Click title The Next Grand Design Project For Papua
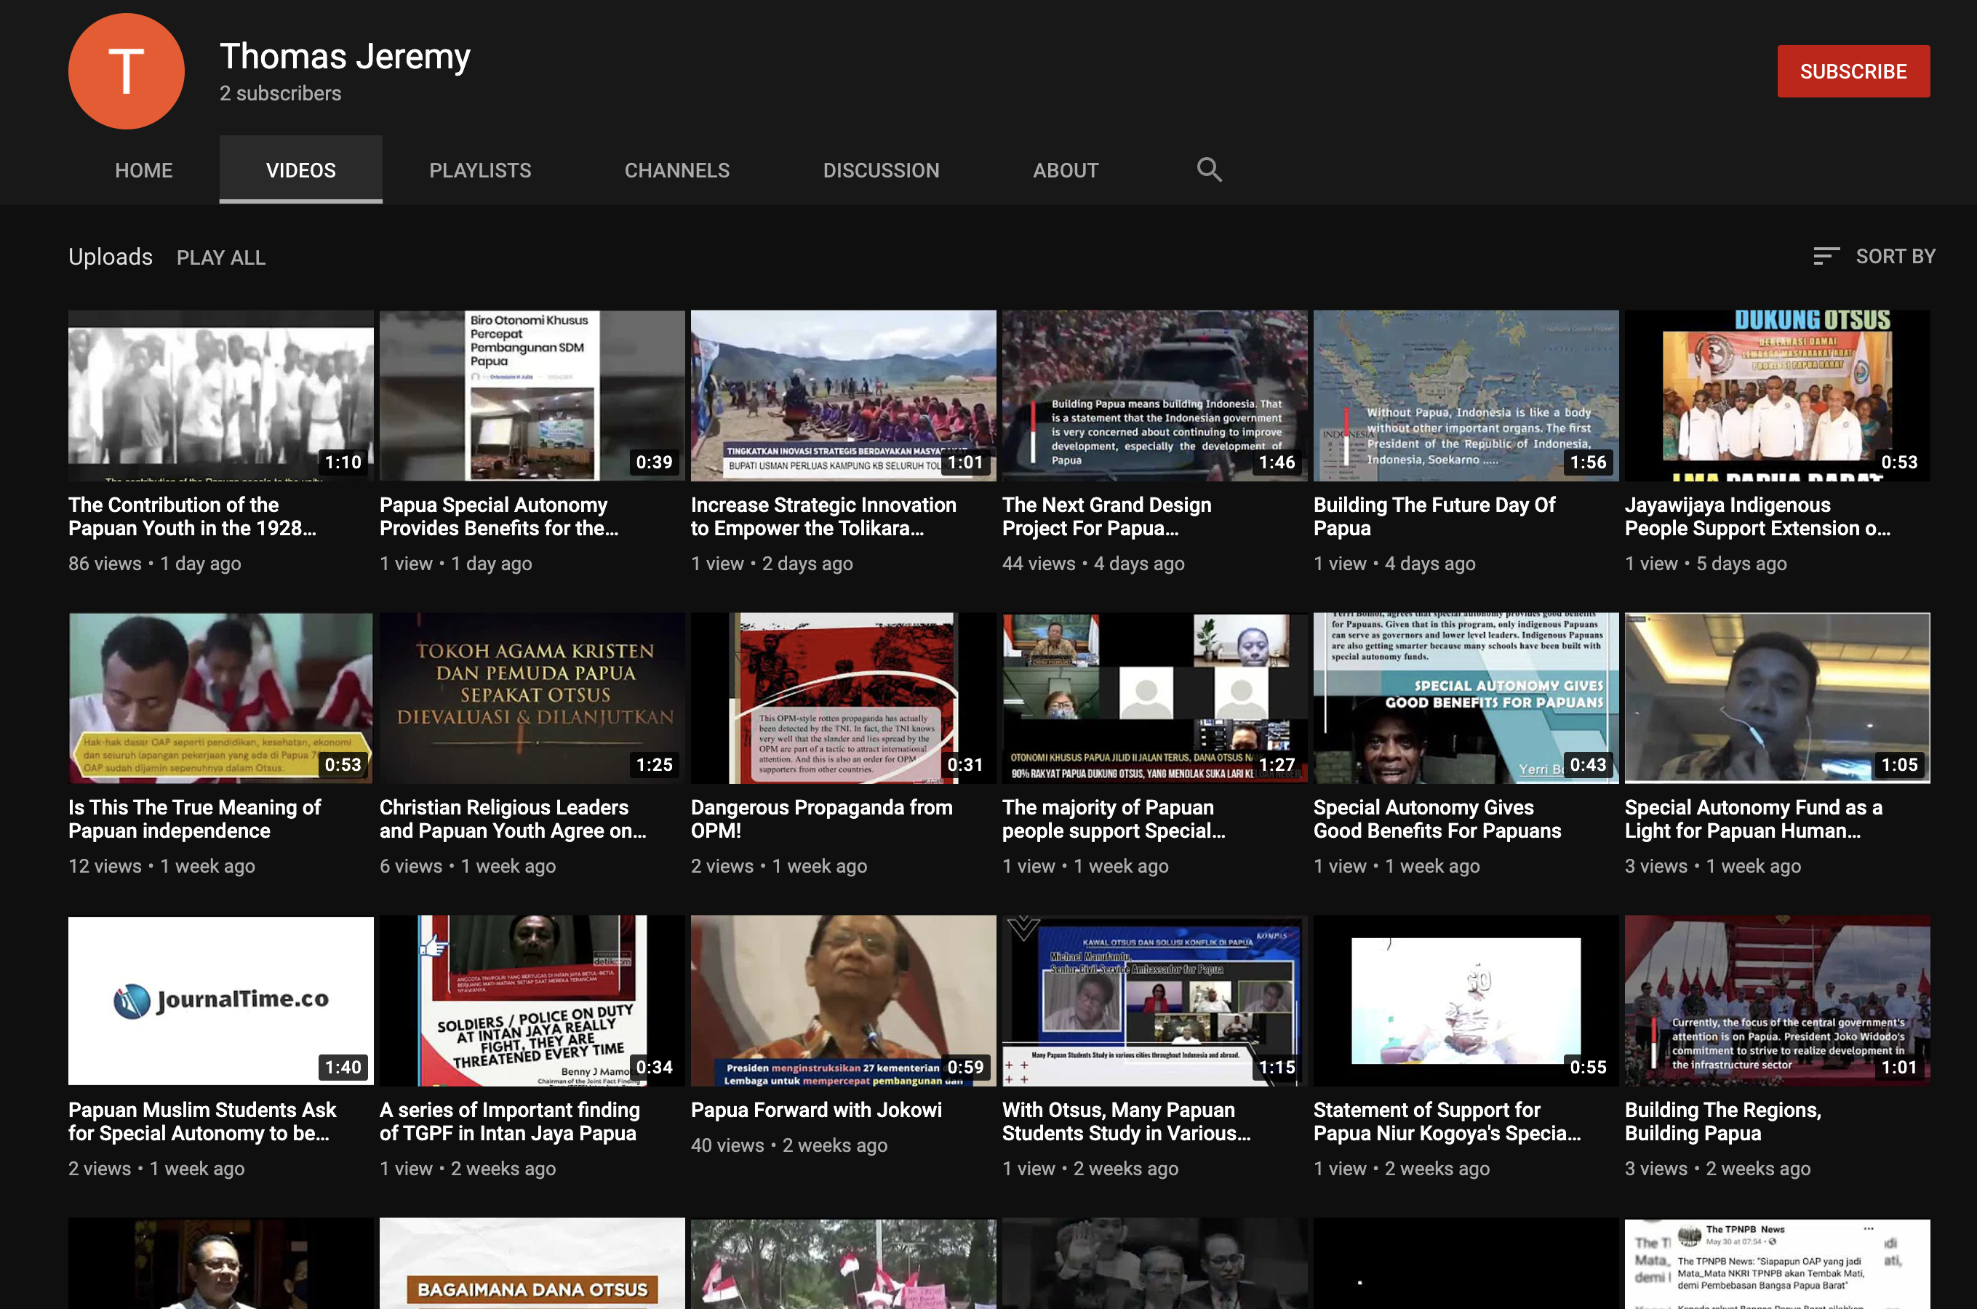 [1107, 517]
